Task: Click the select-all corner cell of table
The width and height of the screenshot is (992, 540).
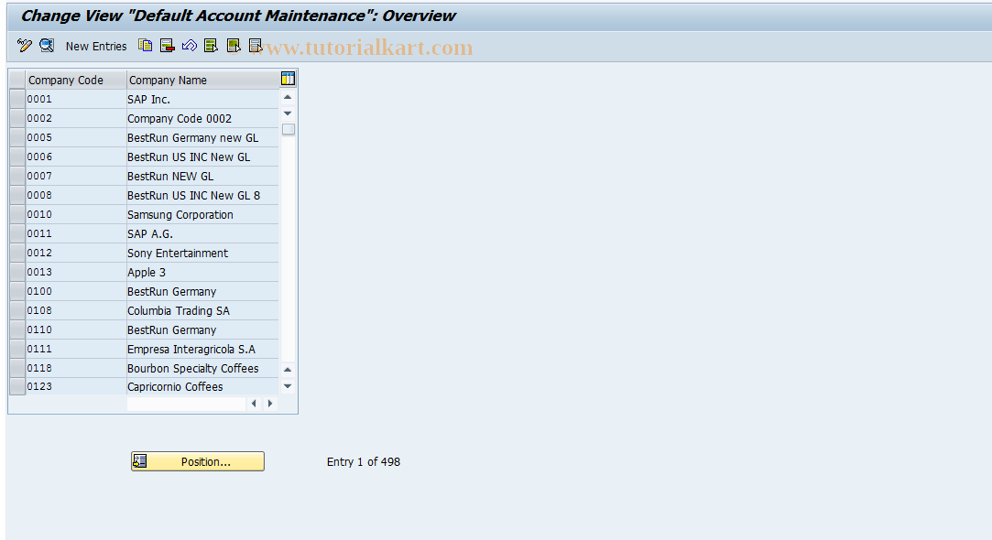Action: (17, 80)
